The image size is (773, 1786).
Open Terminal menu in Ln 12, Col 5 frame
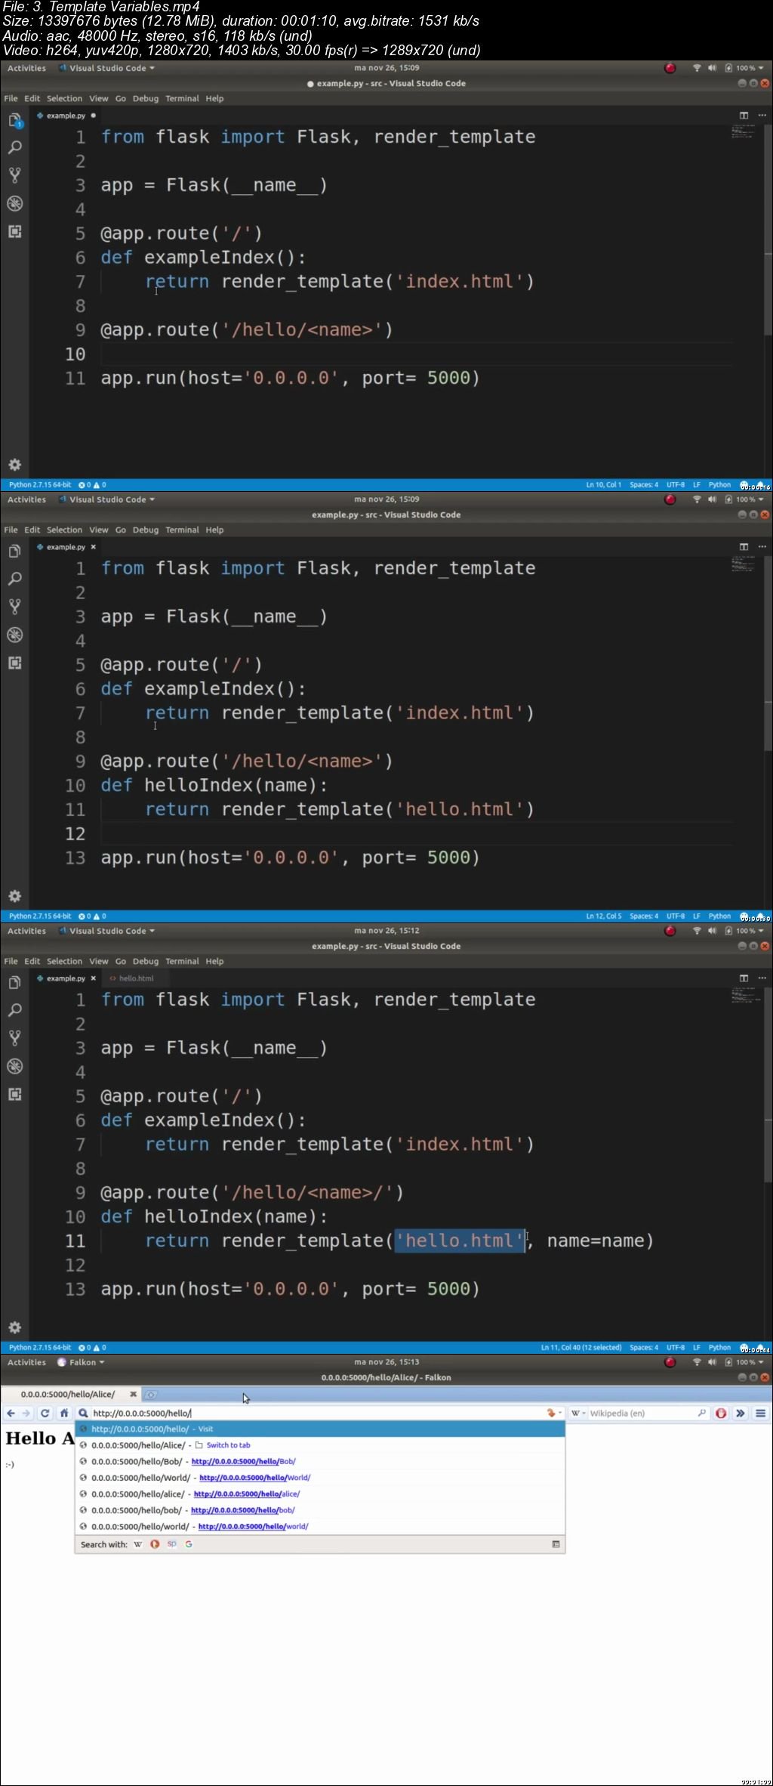182,530
